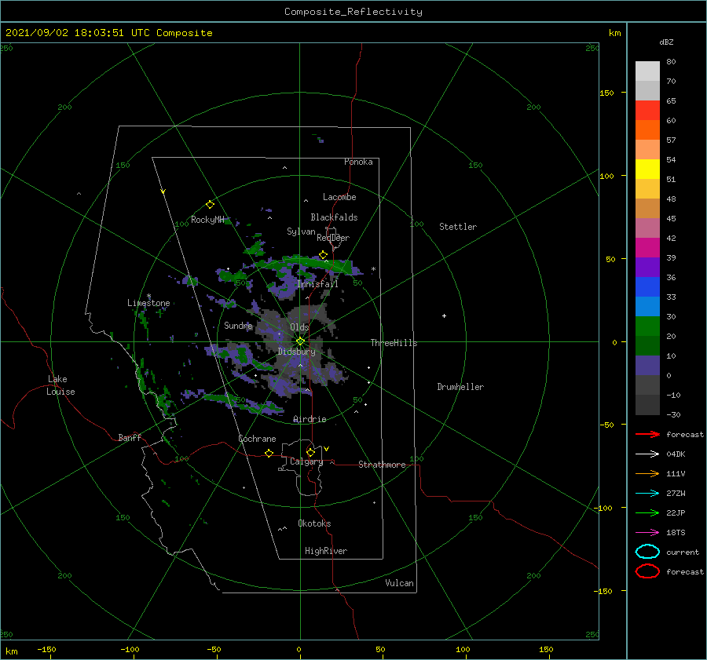
Task: Click the Olds city label
Action: pyautogui.click(x=299, y=327)
